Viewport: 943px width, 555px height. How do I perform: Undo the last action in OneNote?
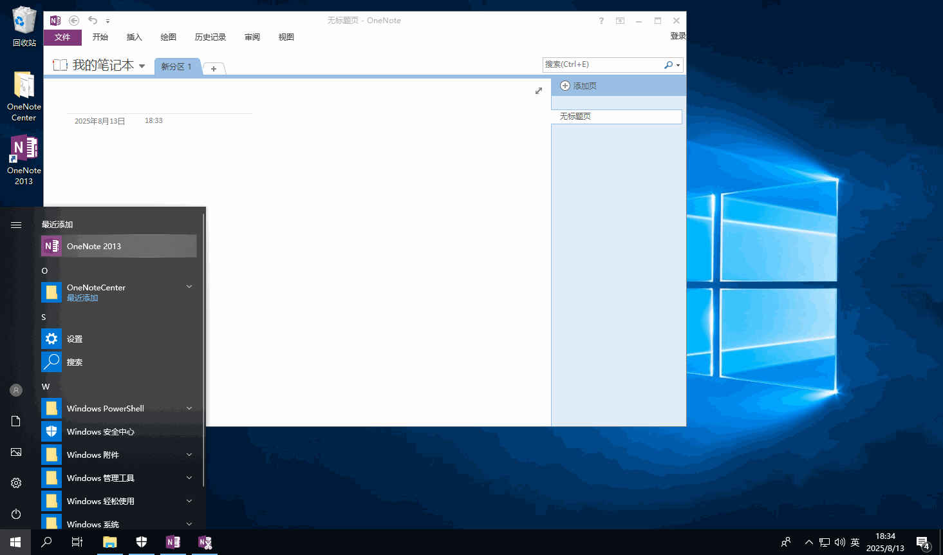click(x=93, y=21)
